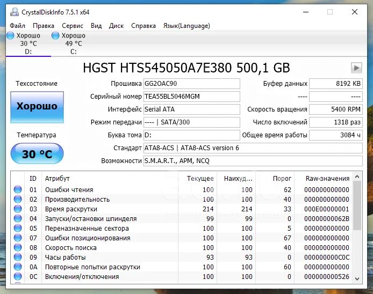The width and height of the screenshot is (373, 294).
Task: Open the Вид menu
Action: pos(96,26)
